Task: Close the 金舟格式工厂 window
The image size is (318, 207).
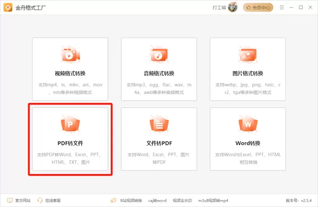Action: [310, 7]
